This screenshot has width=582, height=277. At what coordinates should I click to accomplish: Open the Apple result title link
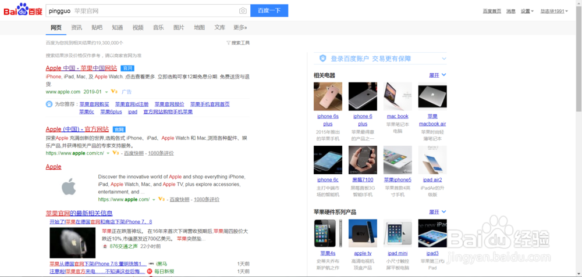(54, 167)
